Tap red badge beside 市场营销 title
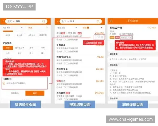Screen dimensions: 158x126 tap(68, 93)
